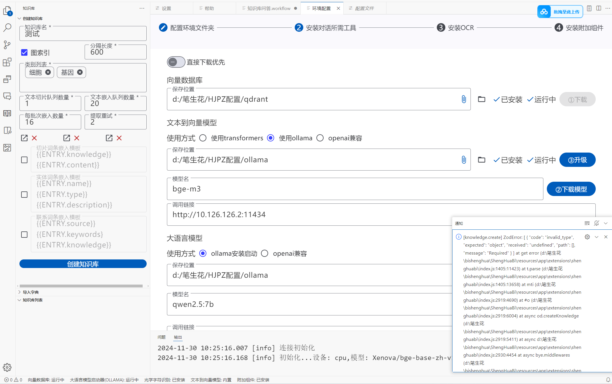Select the 使用transformers radio option
Screen dimensions: 612x384
tap(203, 138)
